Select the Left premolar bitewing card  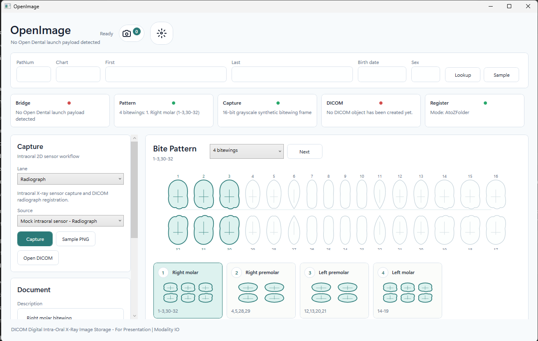pyautogui.click(x=334, y=291)
